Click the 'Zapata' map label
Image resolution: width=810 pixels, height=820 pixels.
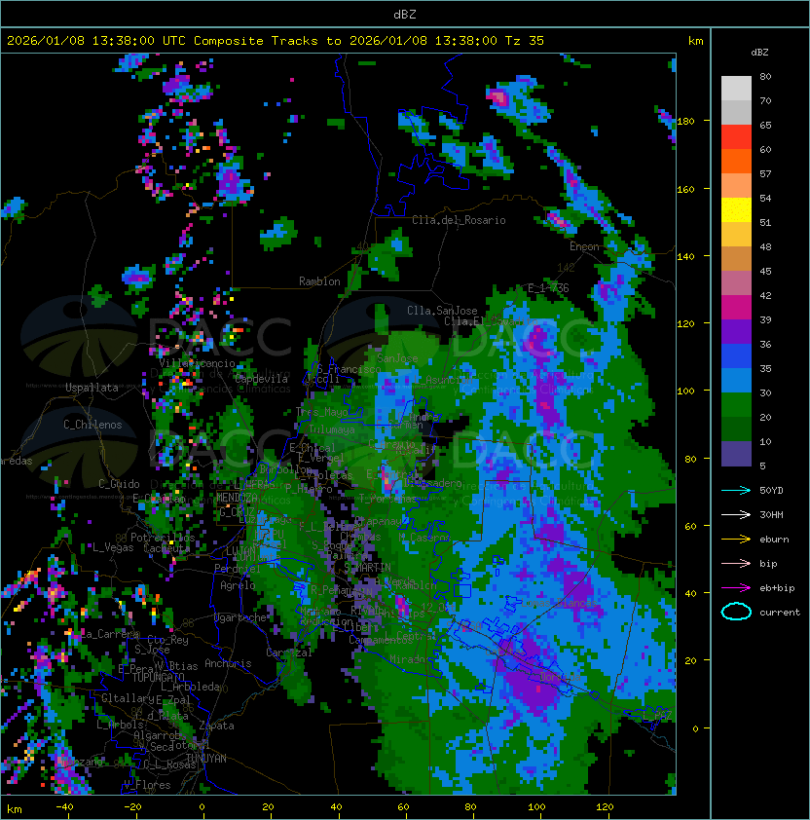pos(216,726)
